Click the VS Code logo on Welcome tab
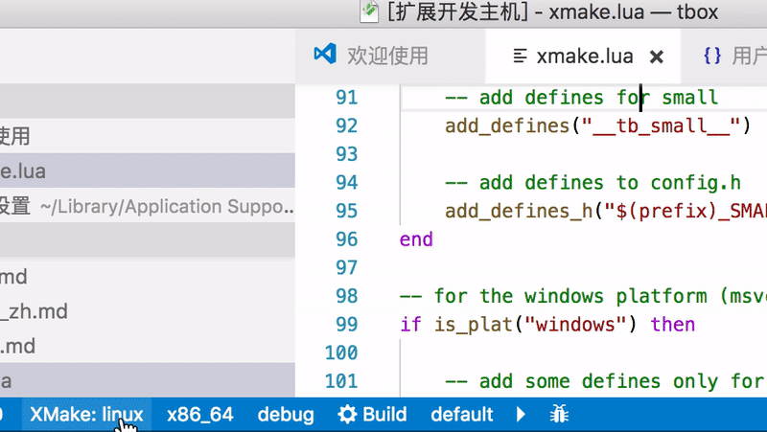 point(326,55)
